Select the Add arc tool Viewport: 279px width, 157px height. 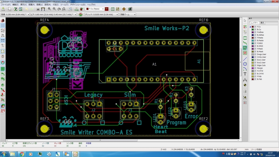pyautogui.click(x=245, y=69)
